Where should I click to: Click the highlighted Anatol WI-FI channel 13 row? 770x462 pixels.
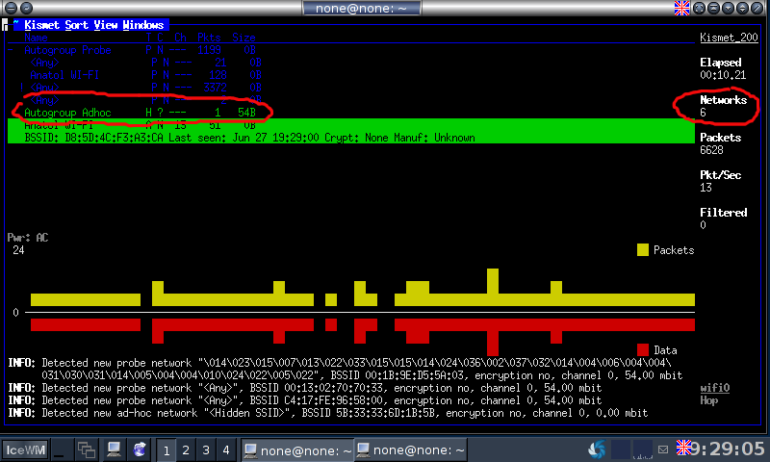[351, 125]
